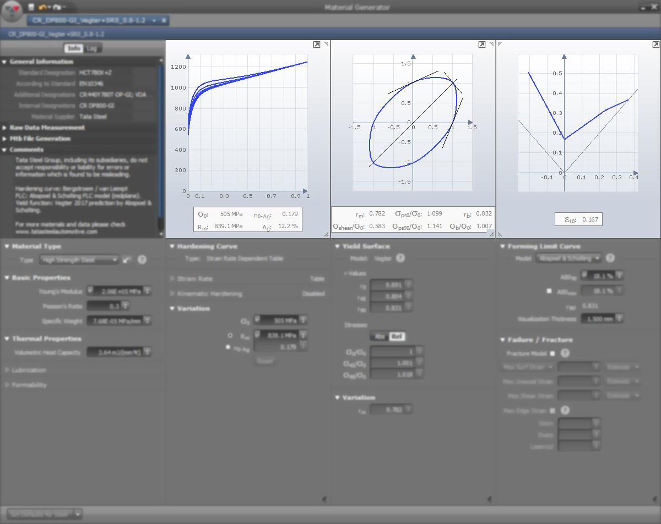
Task: Expand the Formability section
Action: [7, 385]
